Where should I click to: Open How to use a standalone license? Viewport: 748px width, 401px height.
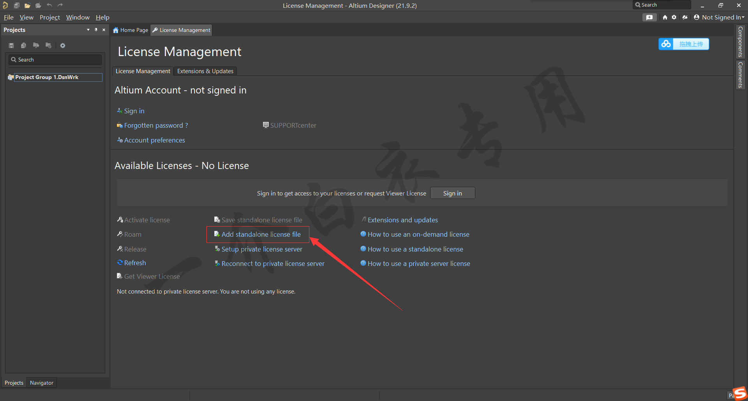click(415, 249)
